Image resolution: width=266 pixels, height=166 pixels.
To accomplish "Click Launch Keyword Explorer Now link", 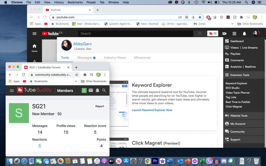I will [x=152, y=110].
